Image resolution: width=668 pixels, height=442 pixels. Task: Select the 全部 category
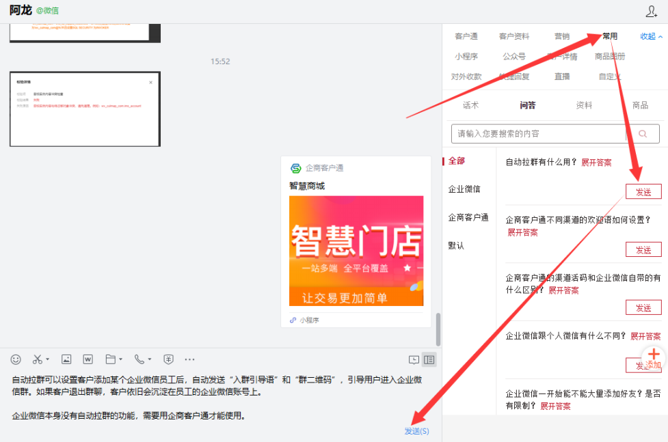(456, 161)
